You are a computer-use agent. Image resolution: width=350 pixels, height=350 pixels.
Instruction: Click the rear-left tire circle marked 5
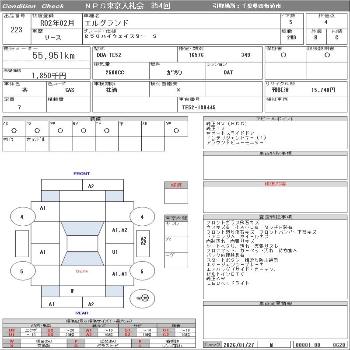pyautogui.click(x=23, y=271)
